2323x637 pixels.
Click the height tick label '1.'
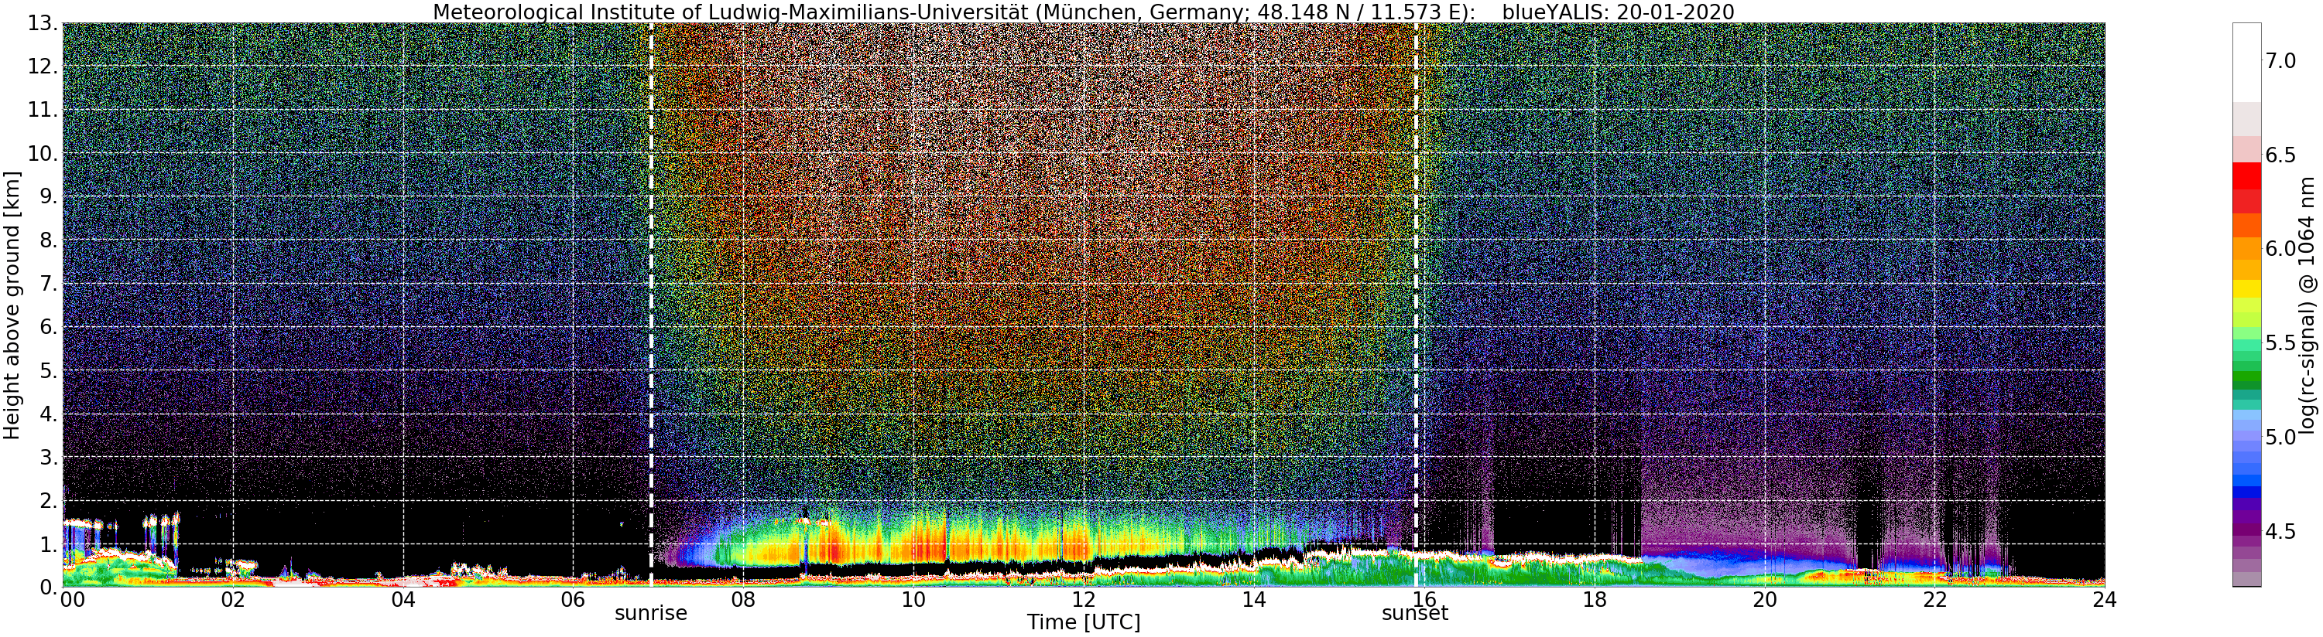pos(47,543)
